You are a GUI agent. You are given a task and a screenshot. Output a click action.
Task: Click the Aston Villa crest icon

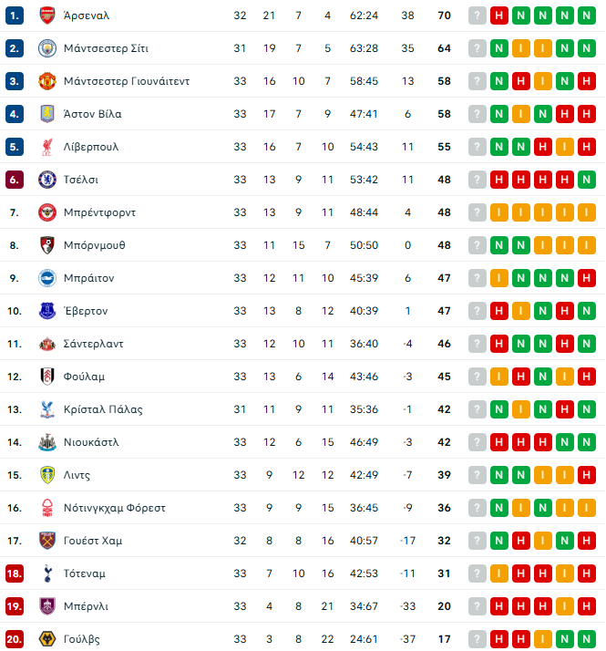pyautogui.click(x=46, y=114)
